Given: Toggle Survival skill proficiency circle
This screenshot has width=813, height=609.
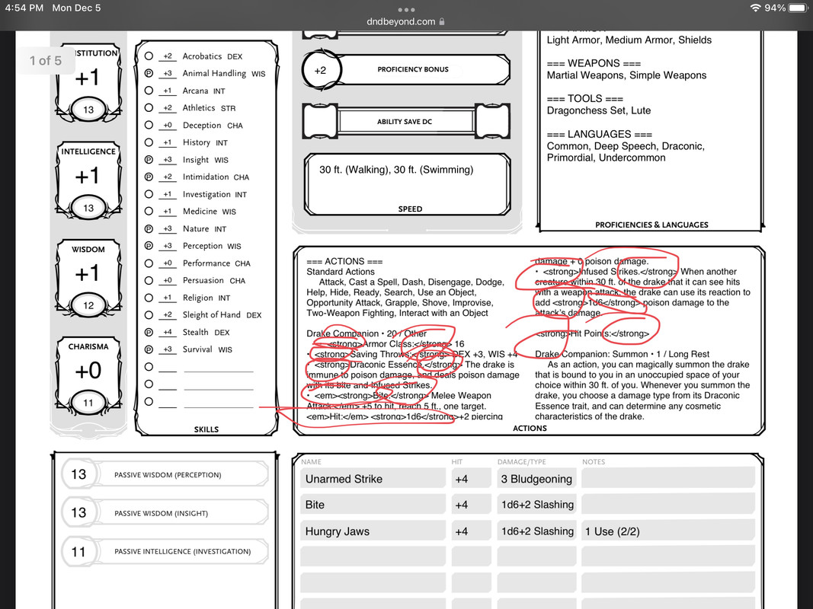Looking at the screenshot, I should [149, 349].
